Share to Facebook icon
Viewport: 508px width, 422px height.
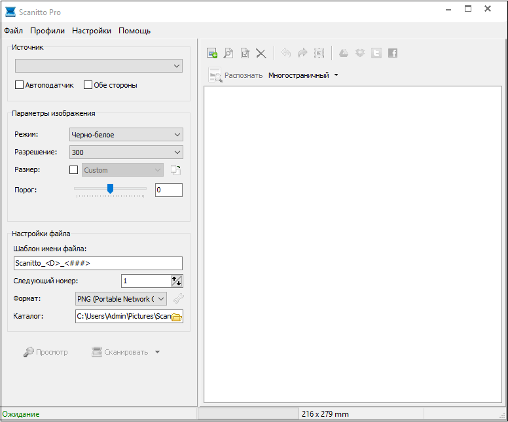pyautogui.click(x=393, y=53)
